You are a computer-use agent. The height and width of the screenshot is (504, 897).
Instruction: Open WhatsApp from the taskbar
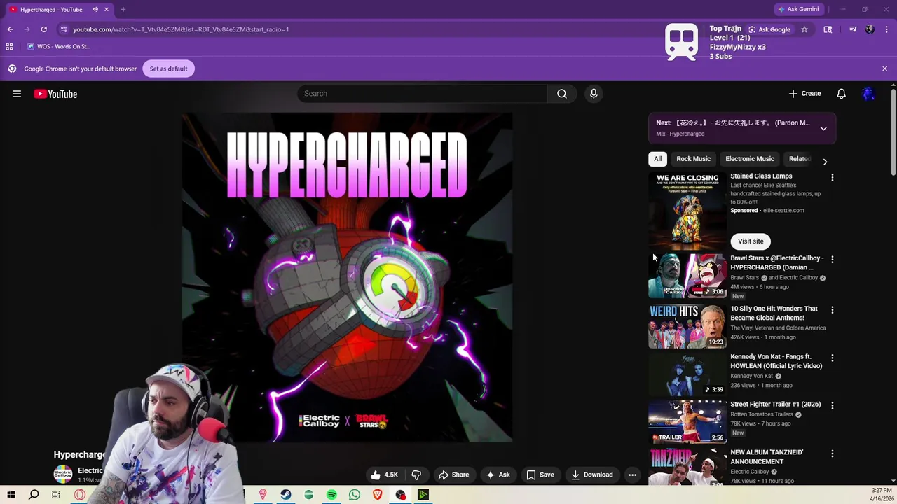click(355, 495)
